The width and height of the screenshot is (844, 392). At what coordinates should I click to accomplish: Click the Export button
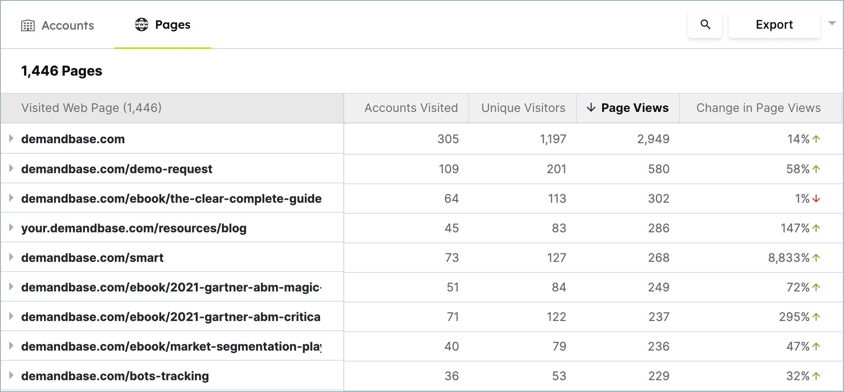(x=774, y=24)
